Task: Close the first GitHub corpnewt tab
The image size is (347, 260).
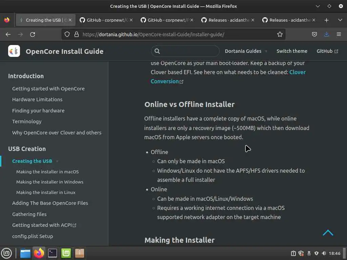Action: click(131, 20)
